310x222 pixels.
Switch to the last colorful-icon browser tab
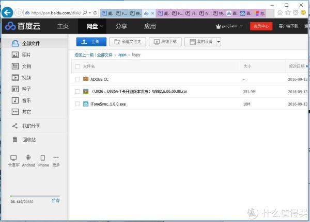[259, 13]
